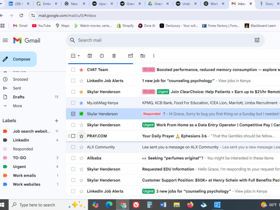Open the tab search dropdown in the browser
Viewport: 280px width, 210px height.
click(1, 4)
